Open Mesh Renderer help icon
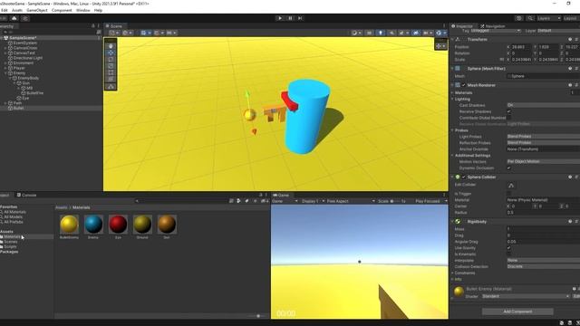580x326 pixels. pyautogui.click(x=570, y=85)
